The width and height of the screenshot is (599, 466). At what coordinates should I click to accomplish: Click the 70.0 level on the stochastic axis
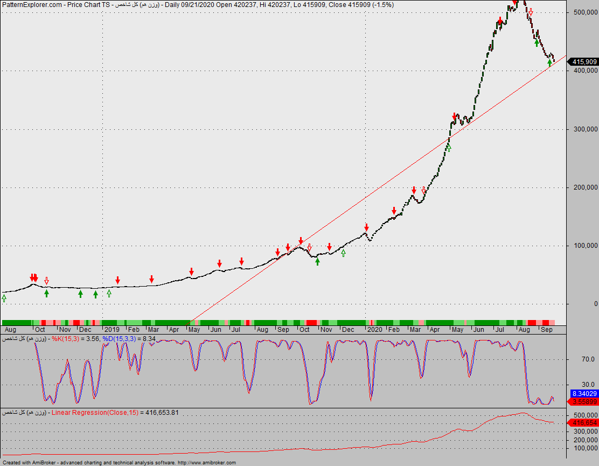[x=588, y=359]
